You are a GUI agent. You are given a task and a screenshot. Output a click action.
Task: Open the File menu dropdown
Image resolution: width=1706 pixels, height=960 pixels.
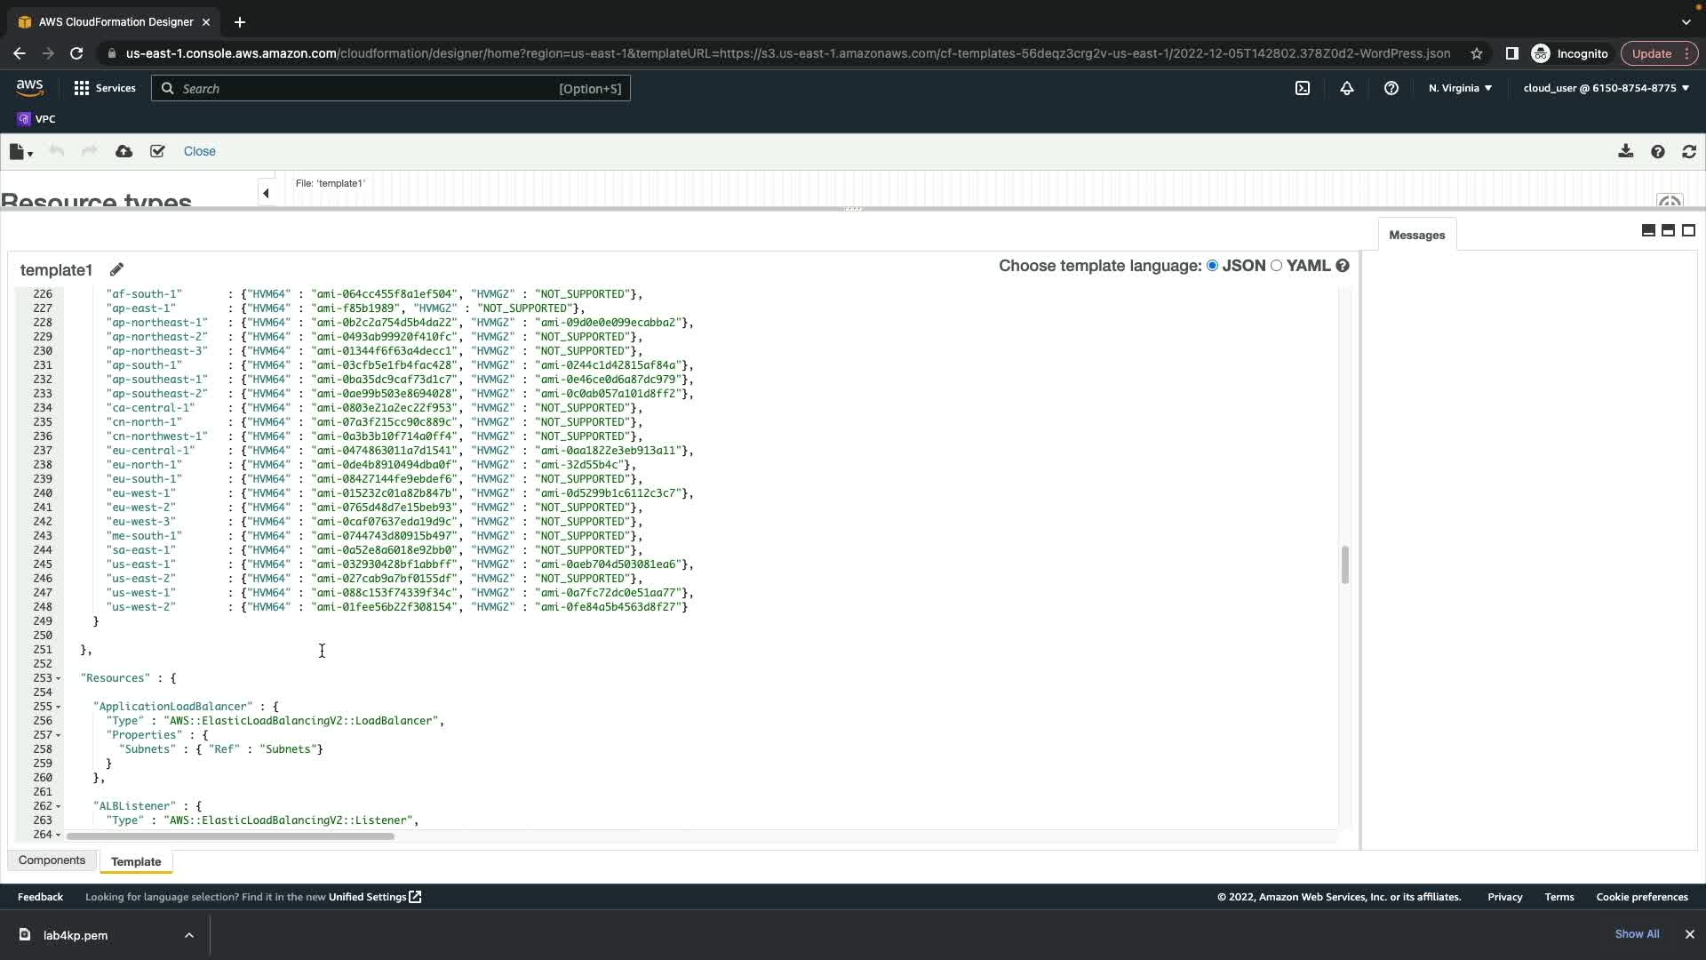pyautogui.click(x=20, y=152)
